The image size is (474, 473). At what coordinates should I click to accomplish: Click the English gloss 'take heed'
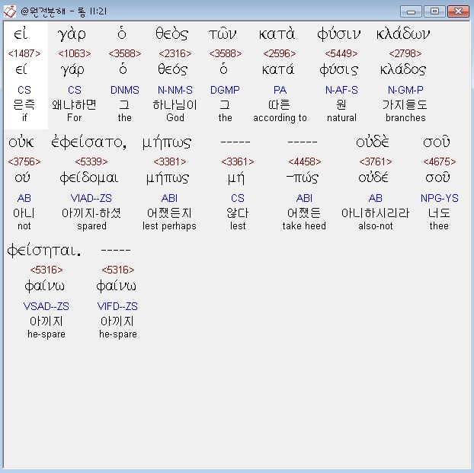[x=304, y=225]
